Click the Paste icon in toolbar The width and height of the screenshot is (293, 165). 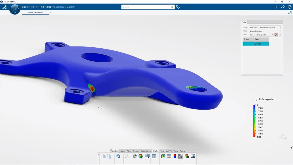109,156
